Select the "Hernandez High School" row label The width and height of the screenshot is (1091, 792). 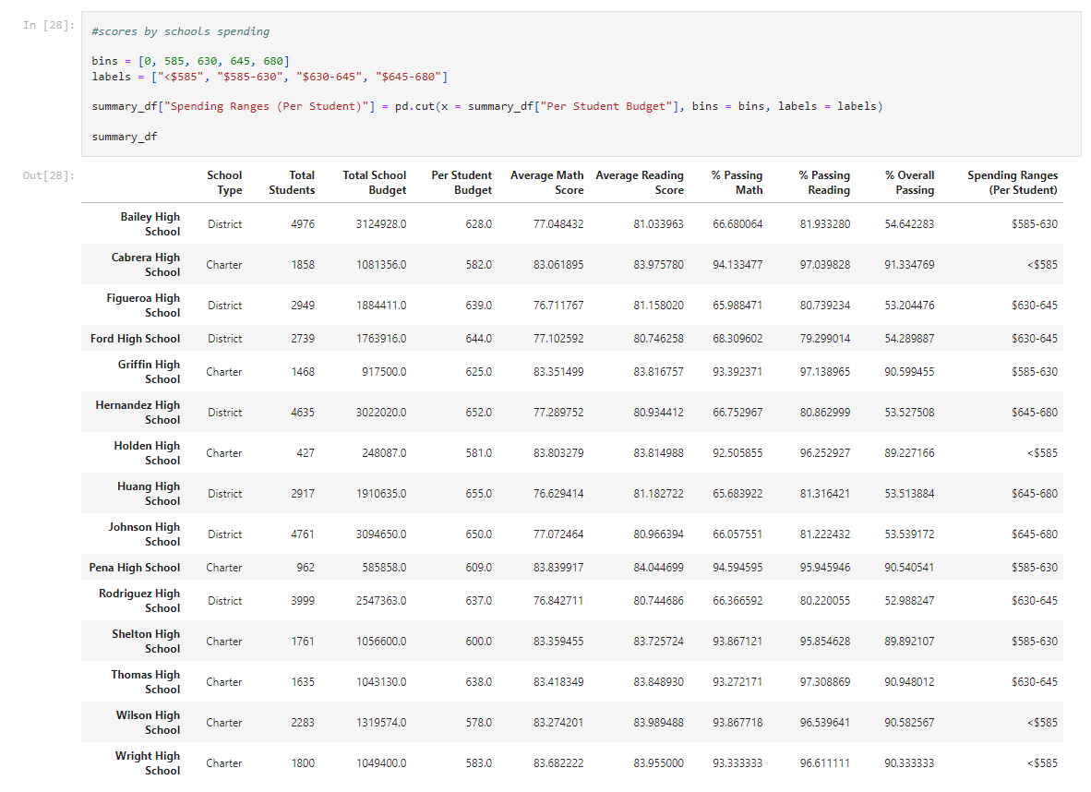coord(138,412)
